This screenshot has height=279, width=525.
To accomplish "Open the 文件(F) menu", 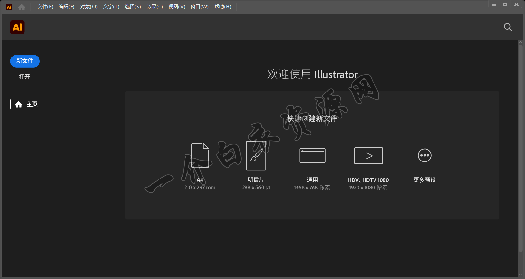I will pos(45,7).
